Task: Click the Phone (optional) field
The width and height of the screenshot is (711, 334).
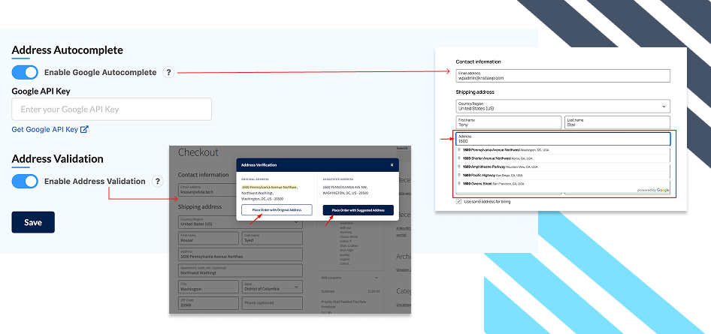Action: (273, 303)
